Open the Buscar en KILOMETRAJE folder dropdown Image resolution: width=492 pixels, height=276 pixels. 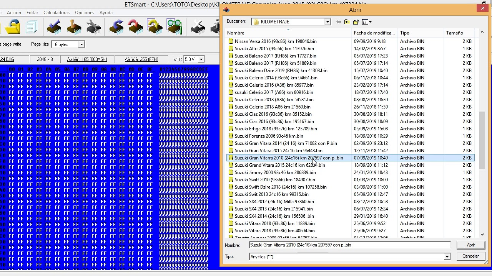point(327,22)
